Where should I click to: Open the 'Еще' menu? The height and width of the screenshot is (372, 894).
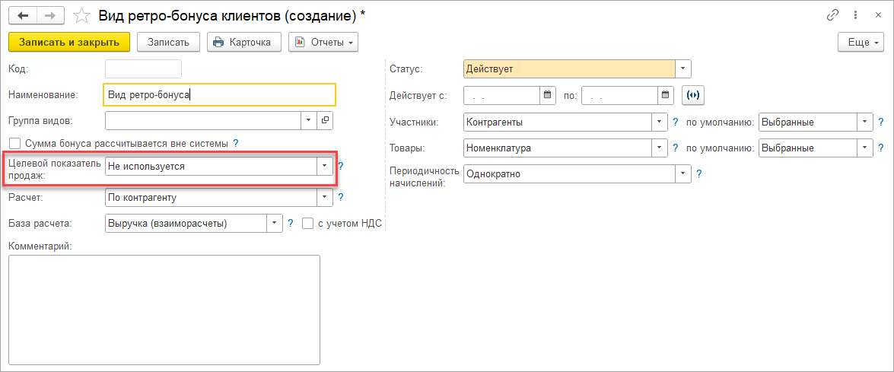[858, 43]
